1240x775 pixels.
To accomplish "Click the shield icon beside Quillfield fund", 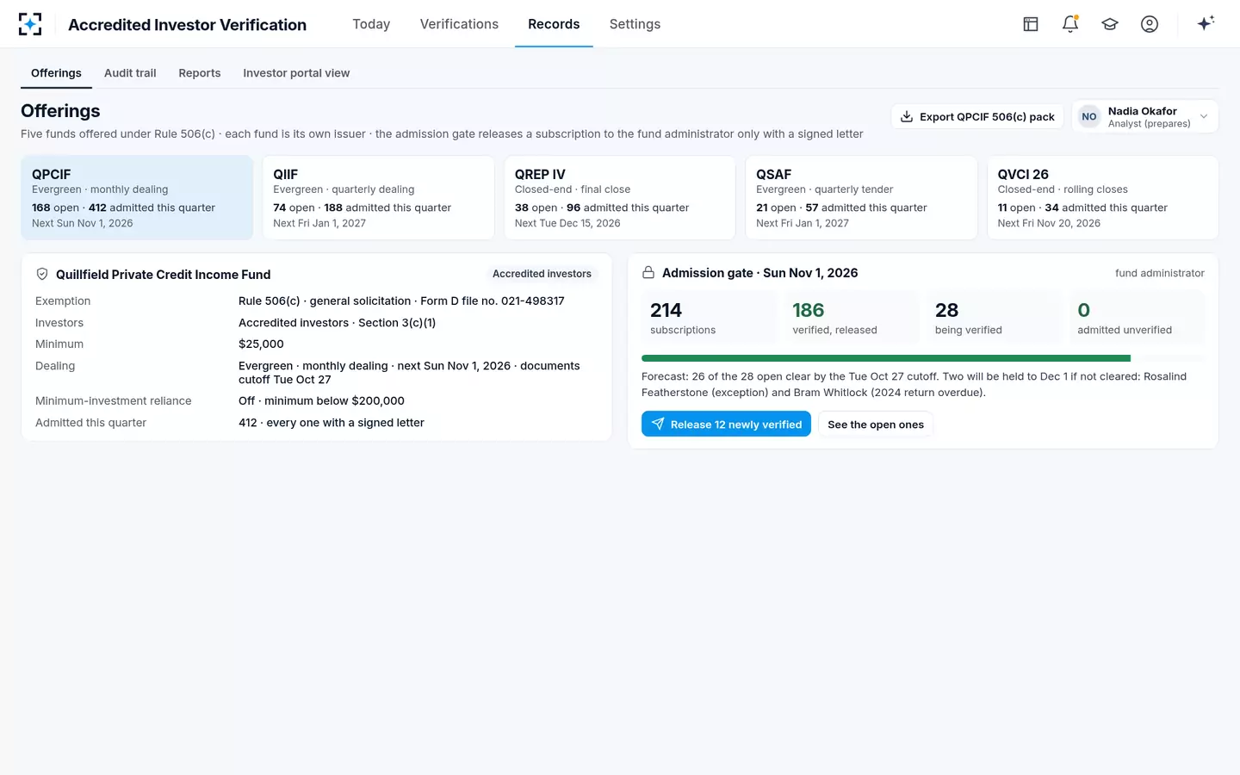I will (42, 275).
